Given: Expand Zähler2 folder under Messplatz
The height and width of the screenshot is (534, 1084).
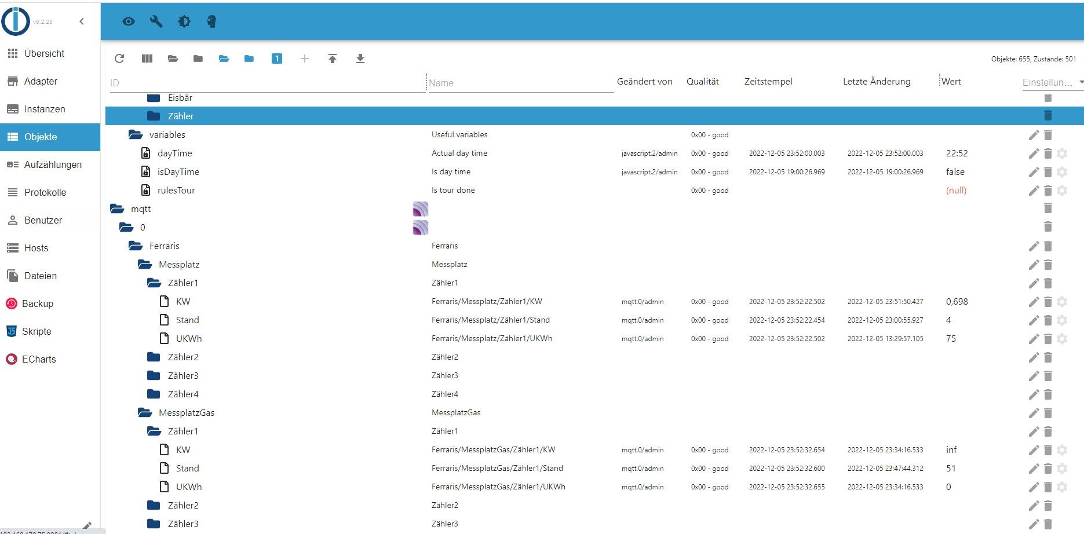Looking at the screenshot, I should 154,357.
